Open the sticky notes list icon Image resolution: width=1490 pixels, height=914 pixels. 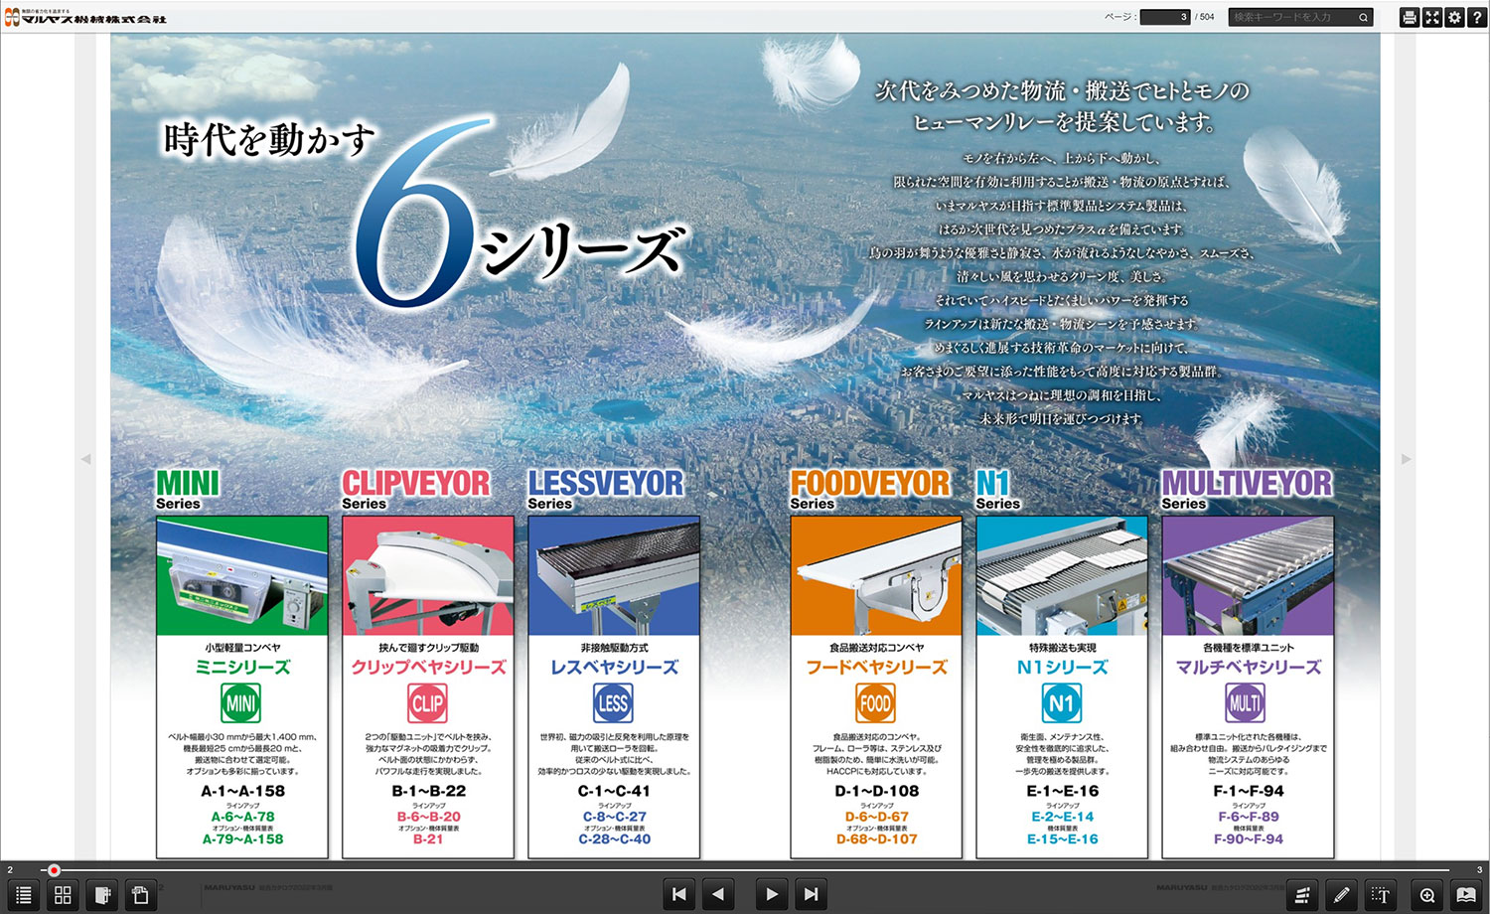click(140, 895)
